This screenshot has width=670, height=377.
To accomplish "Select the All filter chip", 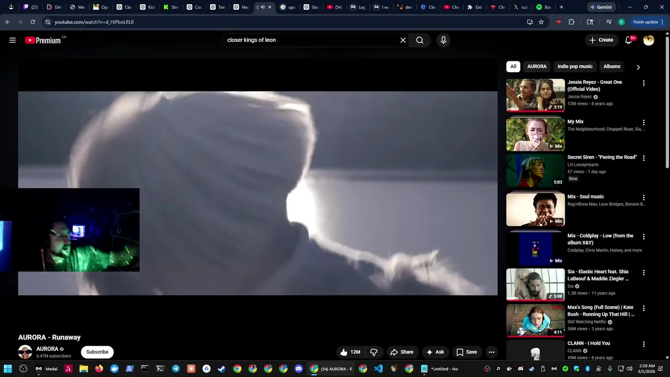I will pyautogui.click(x=513, y=66).
